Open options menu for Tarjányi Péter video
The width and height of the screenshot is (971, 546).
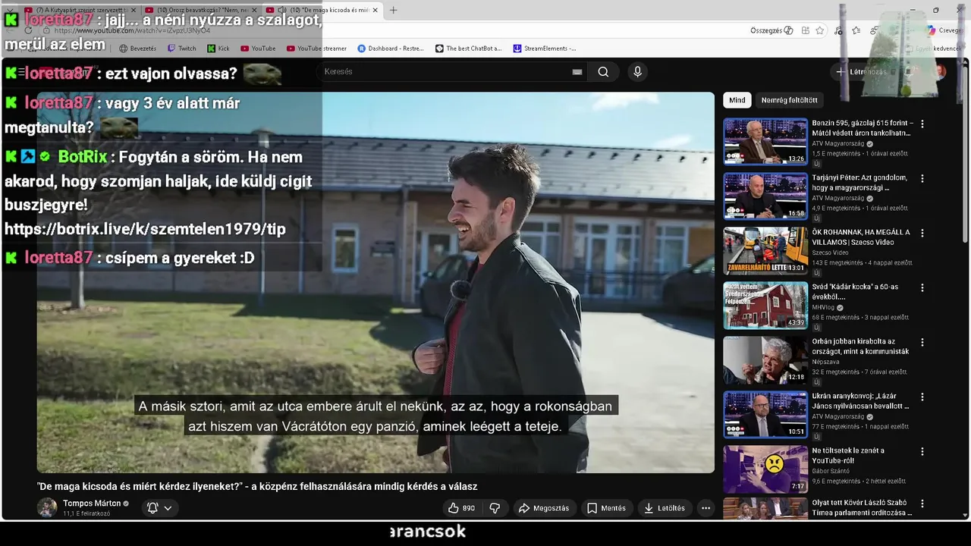coord(922,179)
